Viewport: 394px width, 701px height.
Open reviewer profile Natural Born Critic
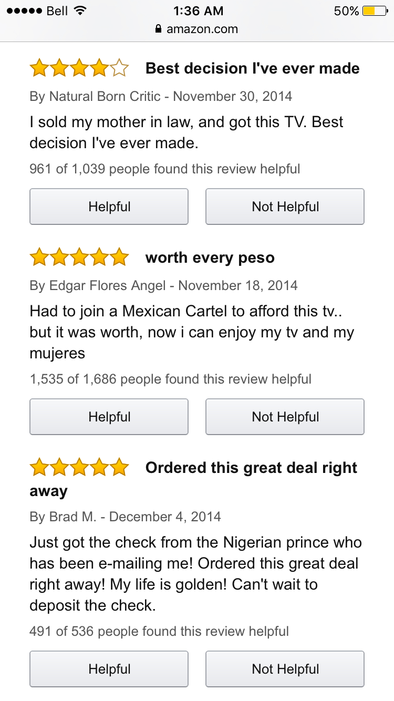click(x=105, y=97)
